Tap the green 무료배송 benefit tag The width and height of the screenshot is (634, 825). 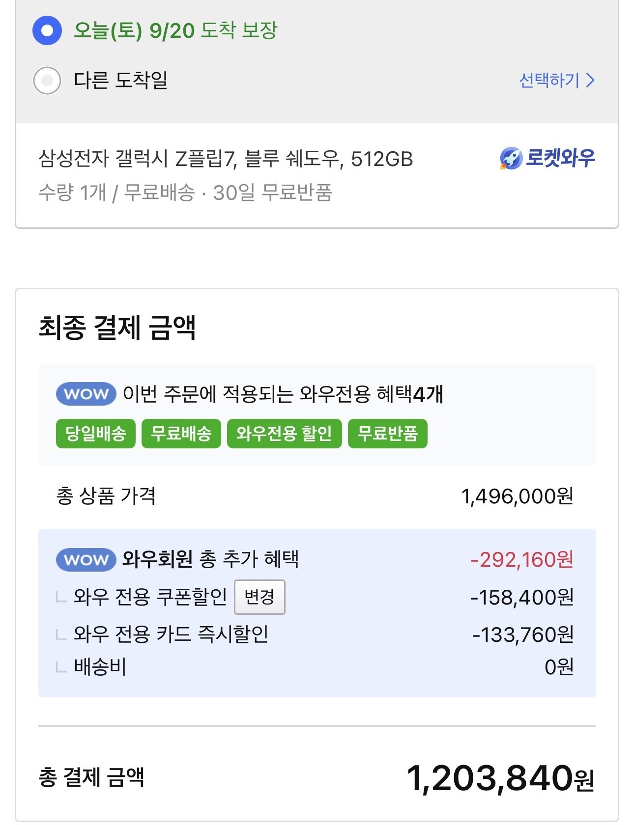(181, 434)
